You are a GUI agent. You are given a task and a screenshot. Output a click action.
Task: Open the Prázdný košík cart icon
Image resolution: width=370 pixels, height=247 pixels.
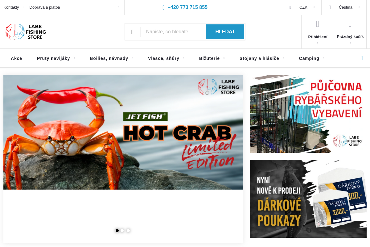pos(350,24)
